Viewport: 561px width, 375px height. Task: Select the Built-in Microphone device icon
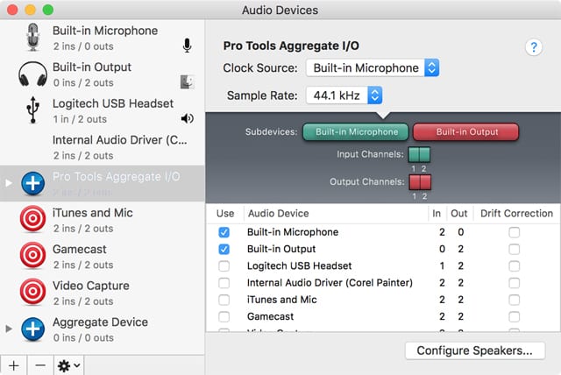tap(33, 38)
